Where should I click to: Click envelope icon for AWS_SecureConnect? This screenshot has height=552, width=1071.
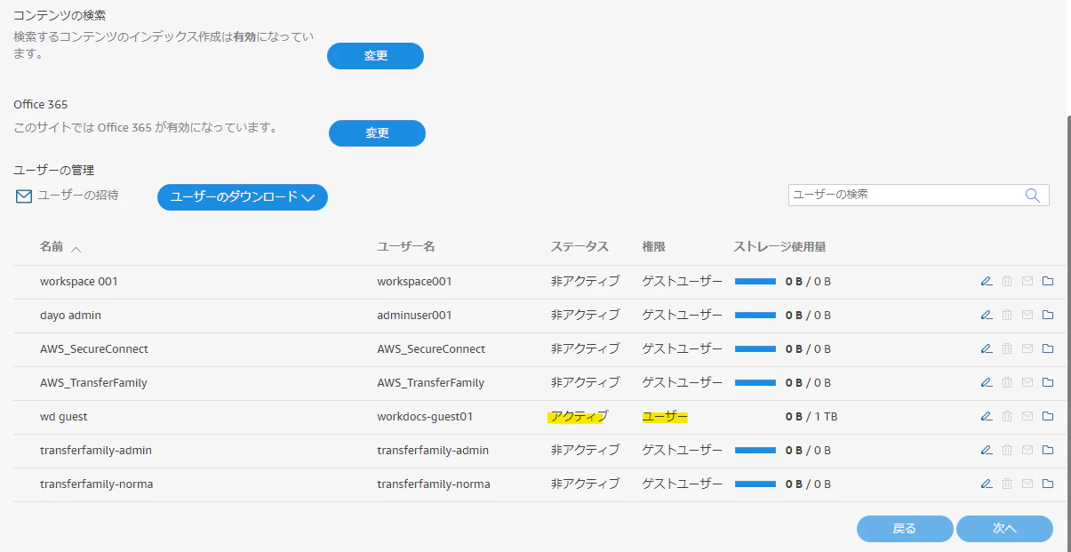coord(1027,348)
